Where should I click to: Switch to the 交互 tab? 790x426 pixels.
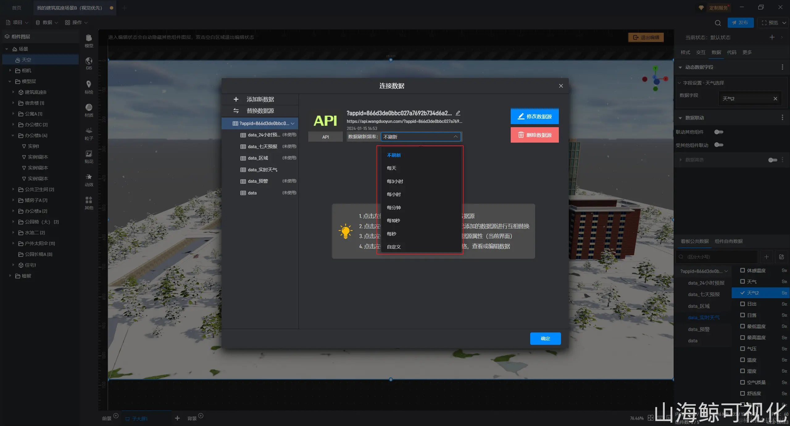click(701, 52)
